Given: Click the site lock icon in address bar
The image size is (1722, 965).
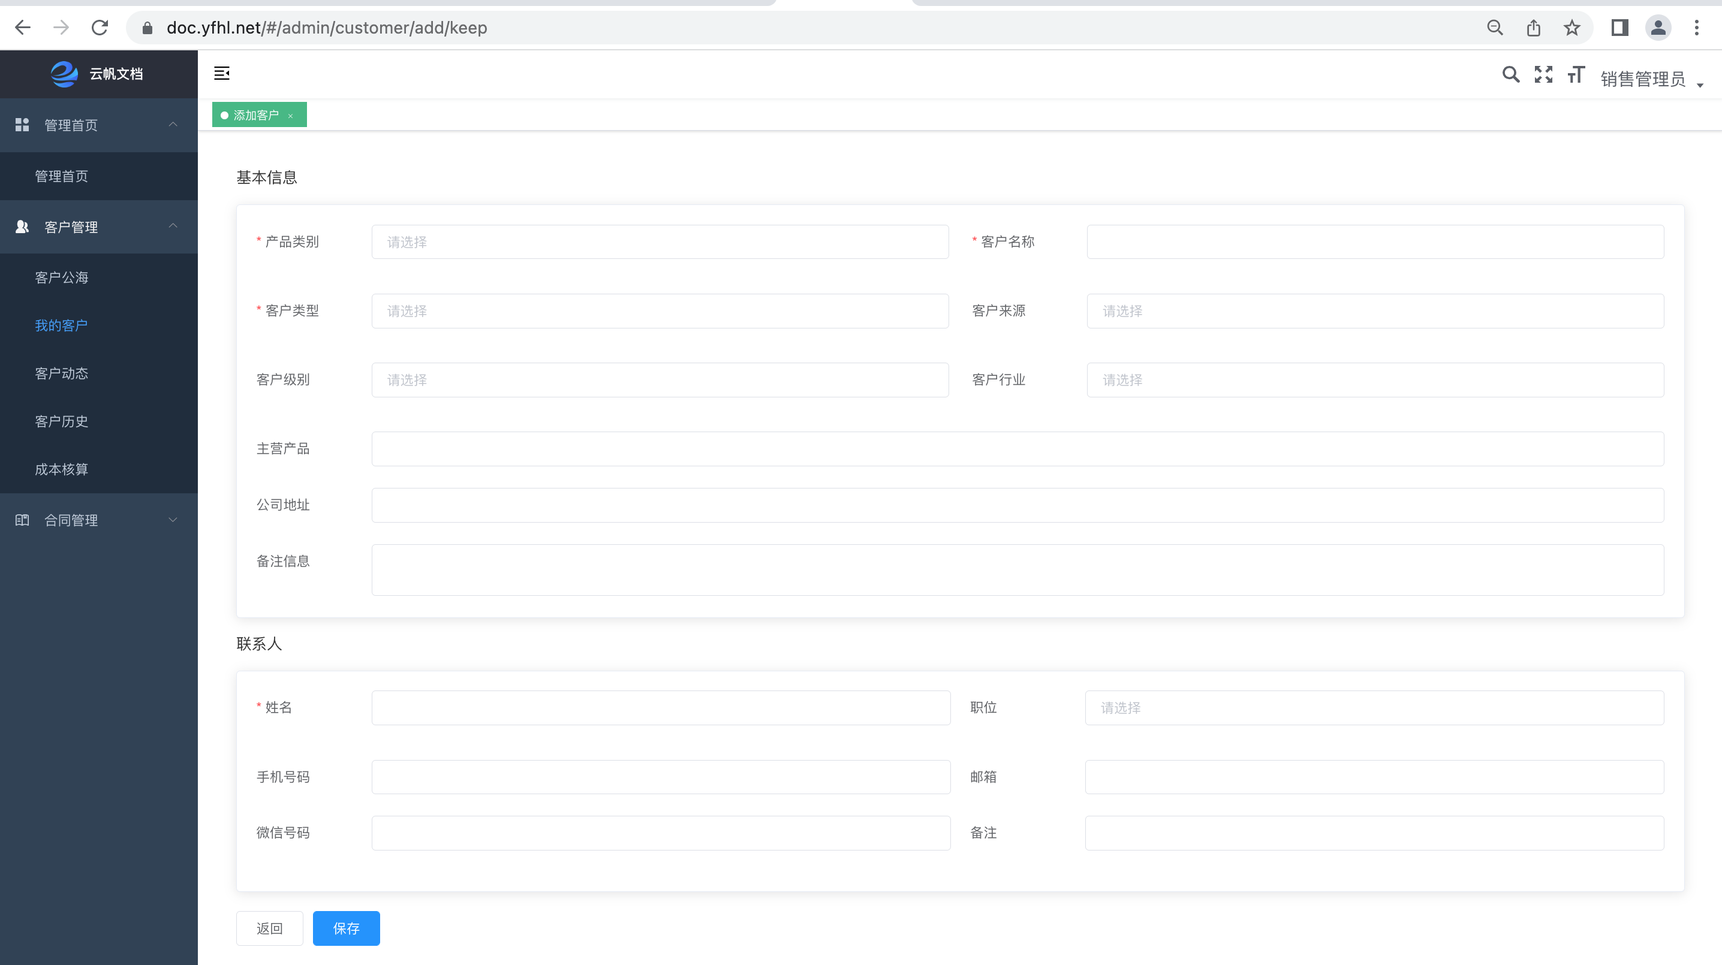Looking at the screenshot, I should 147,28.
